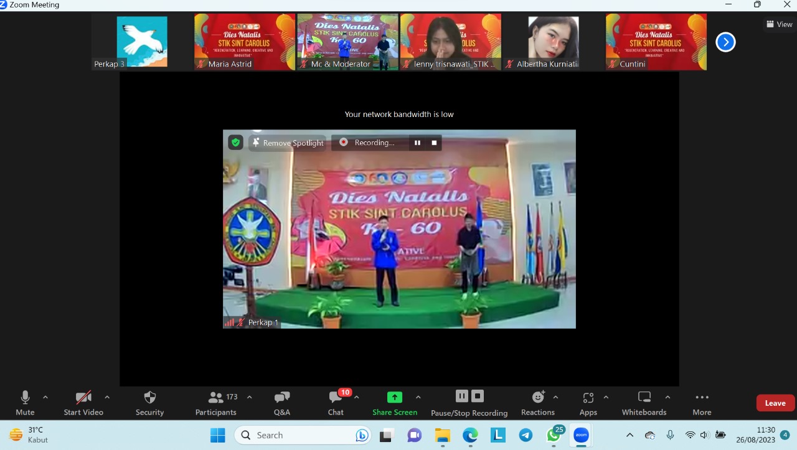Image resolution: width=797 pixels, height=450 pixels.
Task: Open the View layout menu
Action: click(x=780, y=24)
